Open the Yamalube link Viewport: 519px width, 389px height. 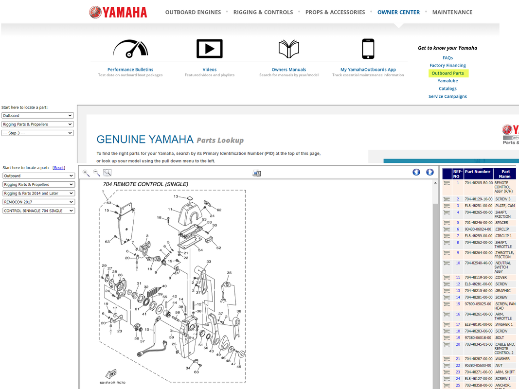[x=447, y=81]
